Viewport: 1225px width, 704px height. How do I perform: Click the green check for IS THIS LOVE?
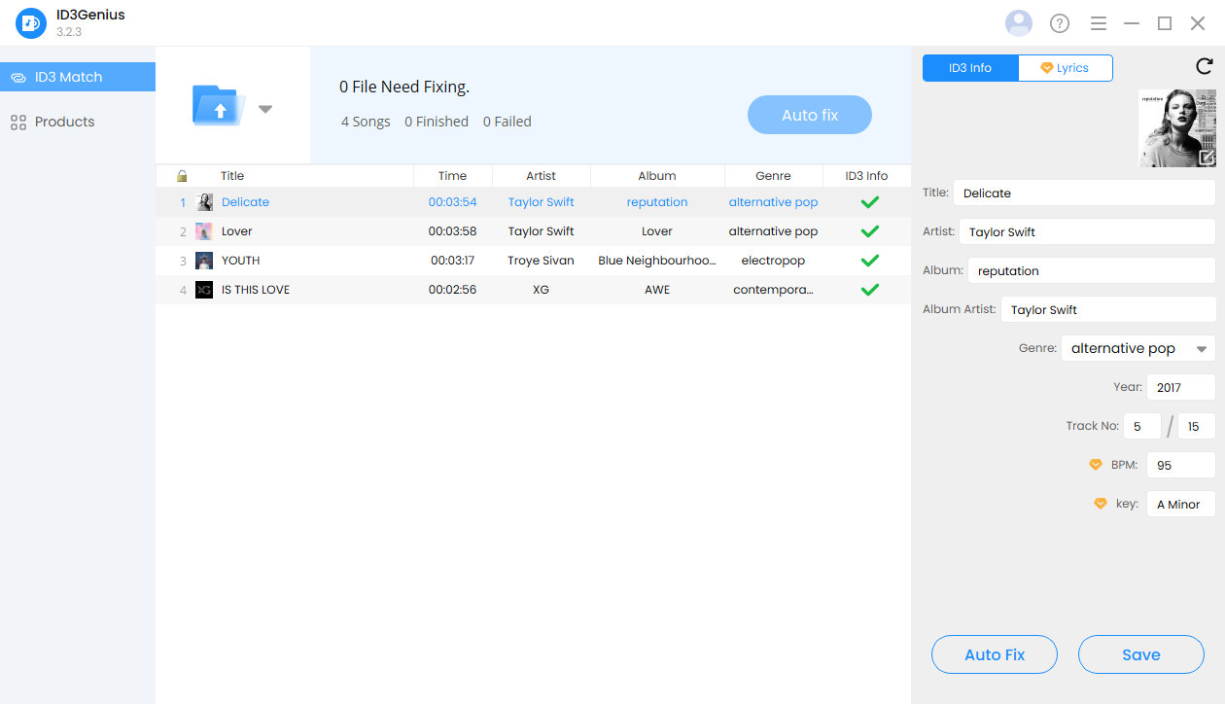870,290
